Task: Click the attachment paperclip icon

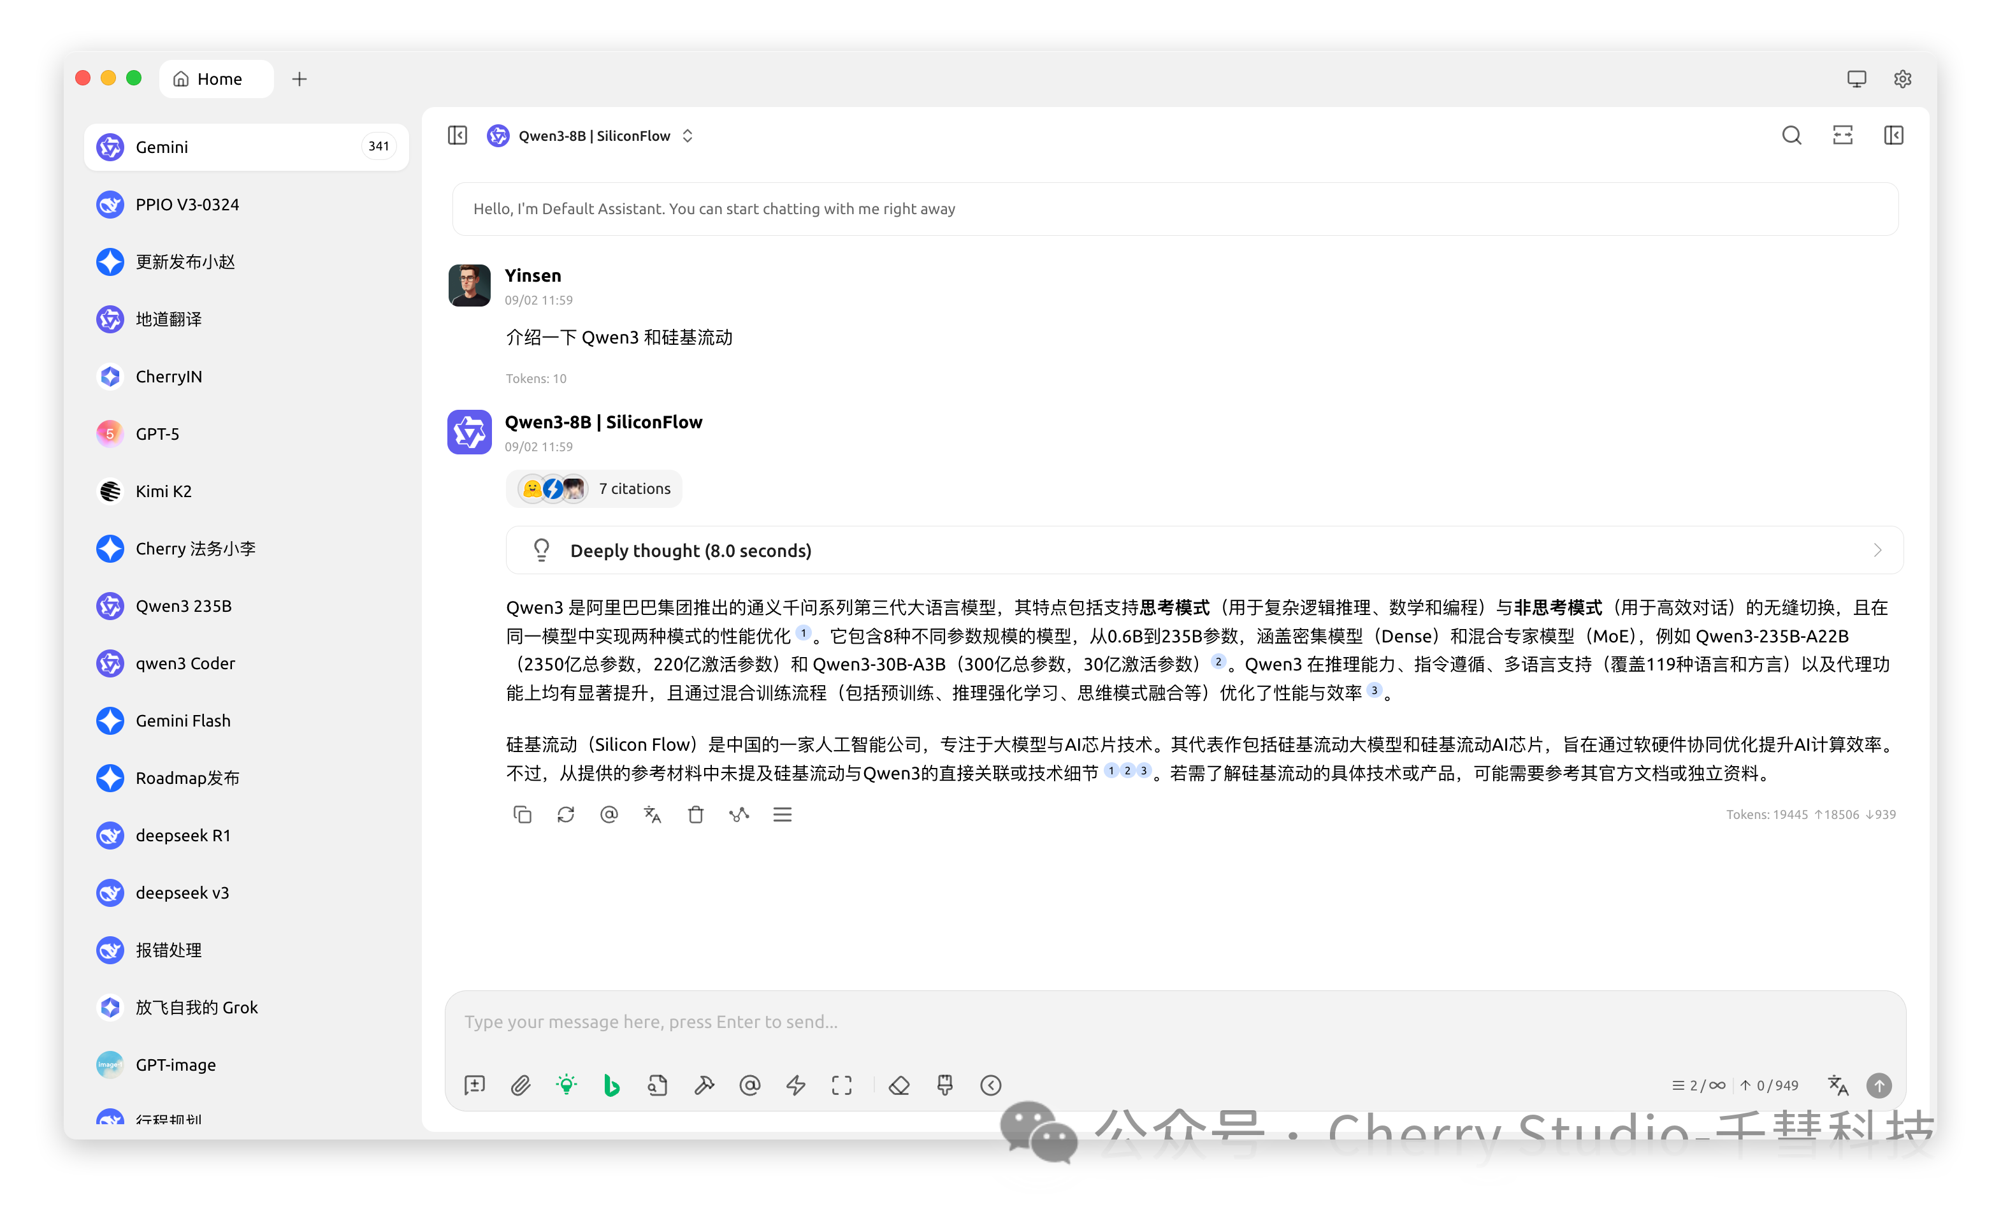Action: (520, 1085)
